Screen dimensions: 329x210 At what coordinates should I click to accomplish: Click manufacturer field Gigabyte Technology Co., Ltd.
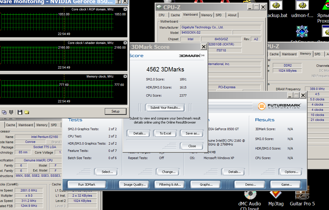tap(220, 27)
